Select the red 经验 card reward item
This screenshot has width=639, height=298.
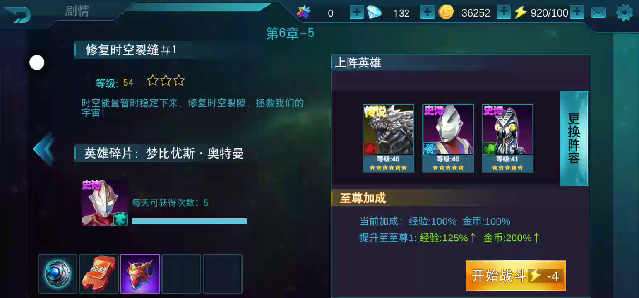99,274
